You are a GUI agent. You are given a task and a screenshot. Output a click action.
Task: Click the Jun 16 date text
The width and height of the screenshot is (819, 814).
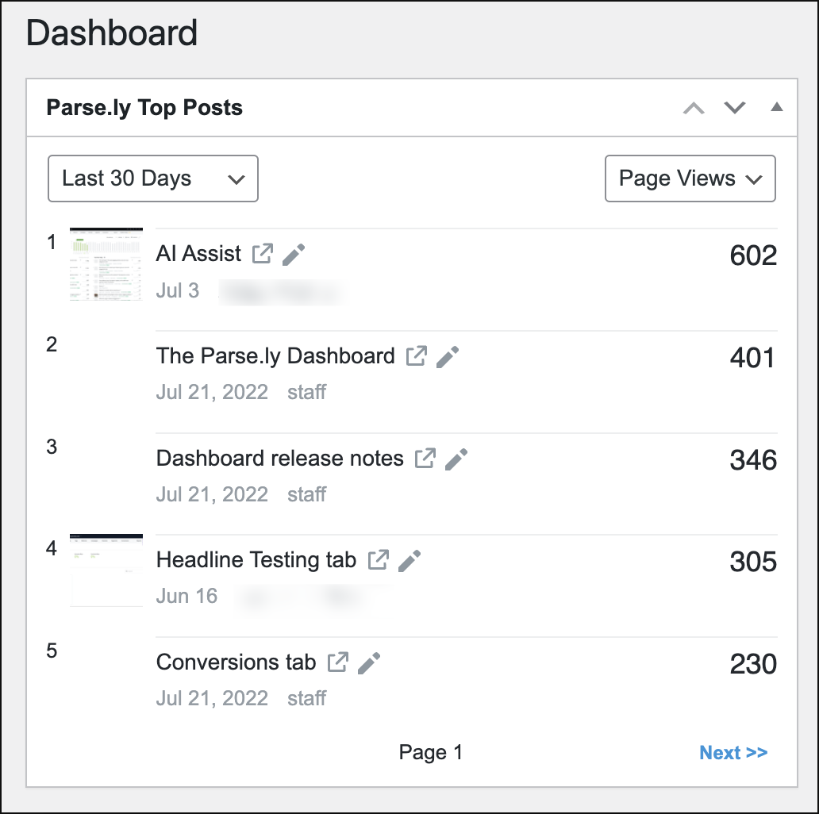(x=187, y=597)
